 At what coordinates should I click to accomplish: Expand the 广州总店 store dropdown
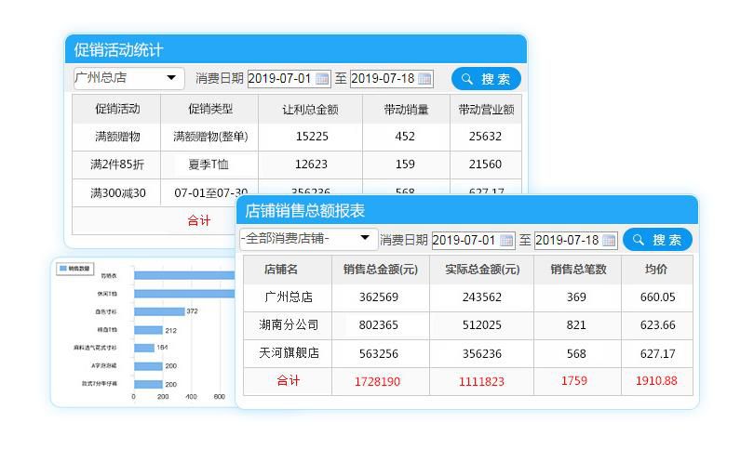[170, 78]
